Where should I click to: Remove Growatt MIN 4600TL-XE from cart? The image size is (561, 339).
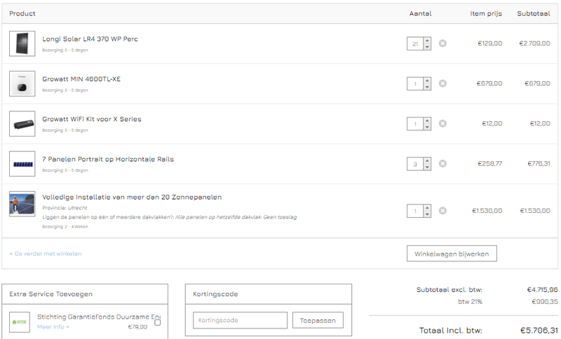tap(442, 83)
